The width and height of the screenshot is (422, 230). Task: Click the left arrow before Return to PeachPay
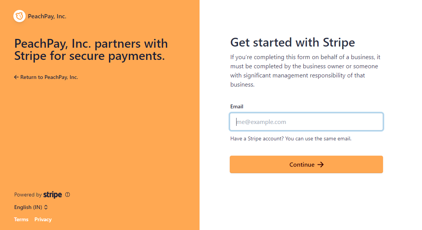pyautogui.click(x=16, y=77)
